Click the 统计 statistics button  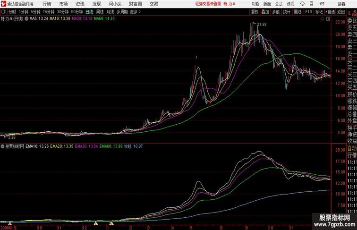[x=287, y=12]
